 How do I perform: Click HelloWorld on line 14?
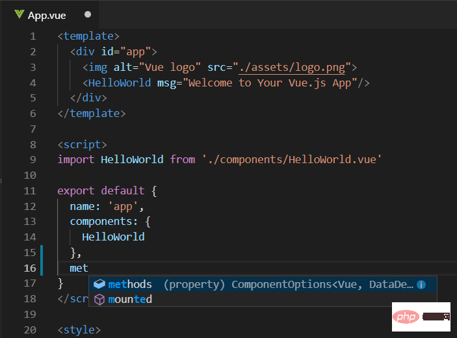pyautogui.click(x=113, y=237)
